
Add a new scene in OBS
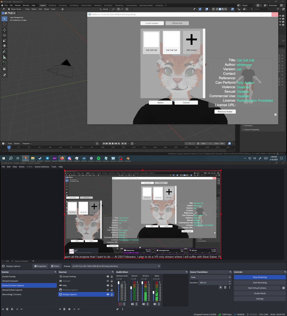coord(3,309)
